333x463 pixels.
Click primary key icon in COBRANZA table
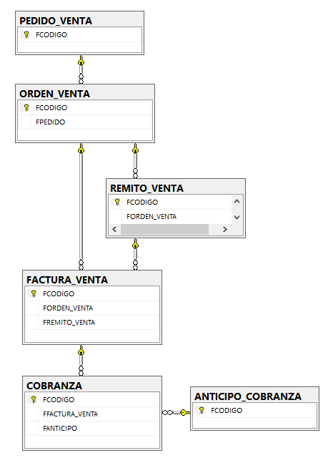click(34, 399)
